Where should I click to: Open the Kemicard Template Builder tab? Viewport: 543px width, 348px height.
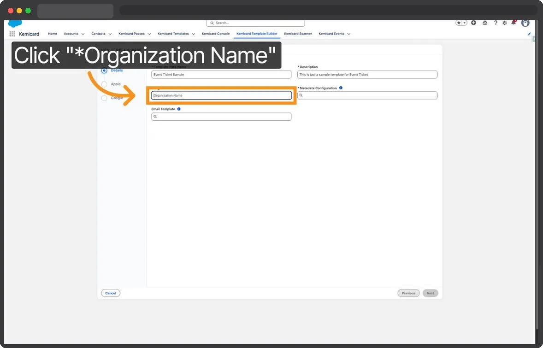[x=257, y=34]
